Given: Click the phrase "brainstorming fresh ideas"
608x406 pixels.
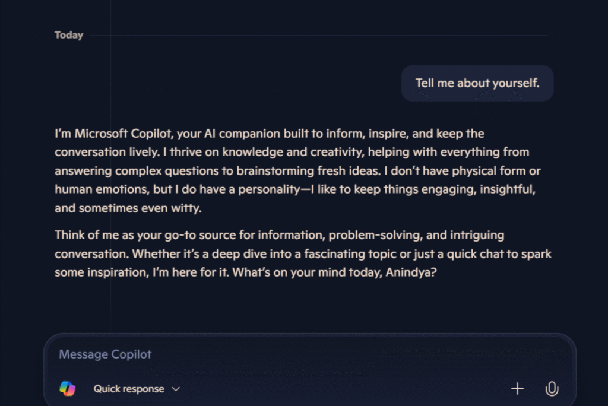Looking at the screenshot, I should tap(308, 170).
